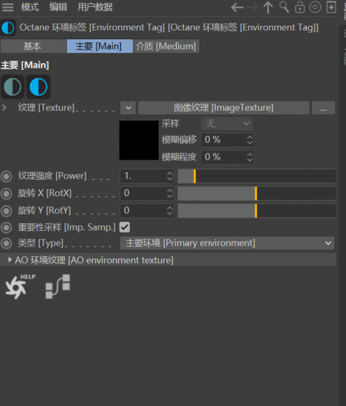Open the 模式 menu

pyautogui.click(x=30, y=7)
